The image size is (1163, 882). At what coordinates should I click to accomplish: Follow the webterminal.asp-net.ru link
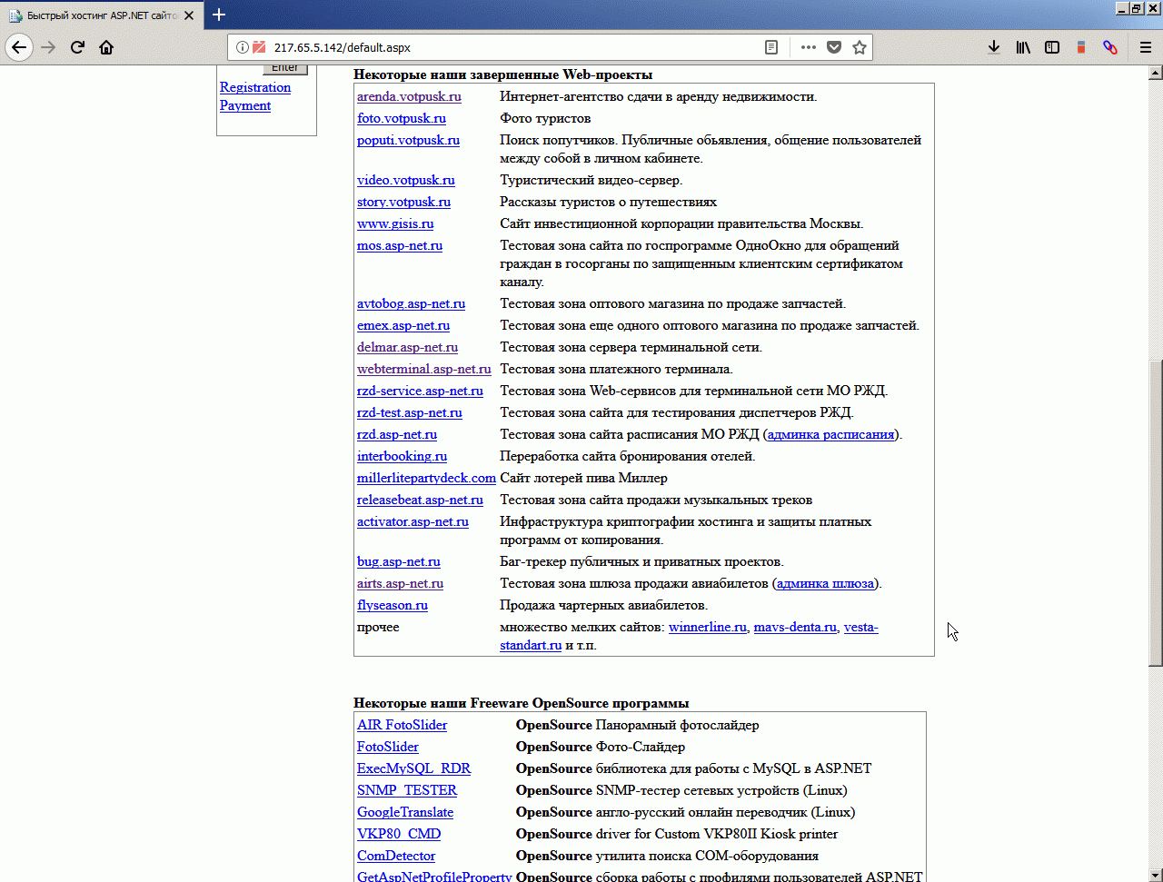[x=424, y=369]
